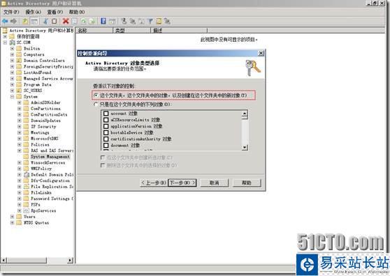This screenshot has height=276, width=390.
Task: Click the 上一步 (Back) wizard button
Action: point(154,183)
